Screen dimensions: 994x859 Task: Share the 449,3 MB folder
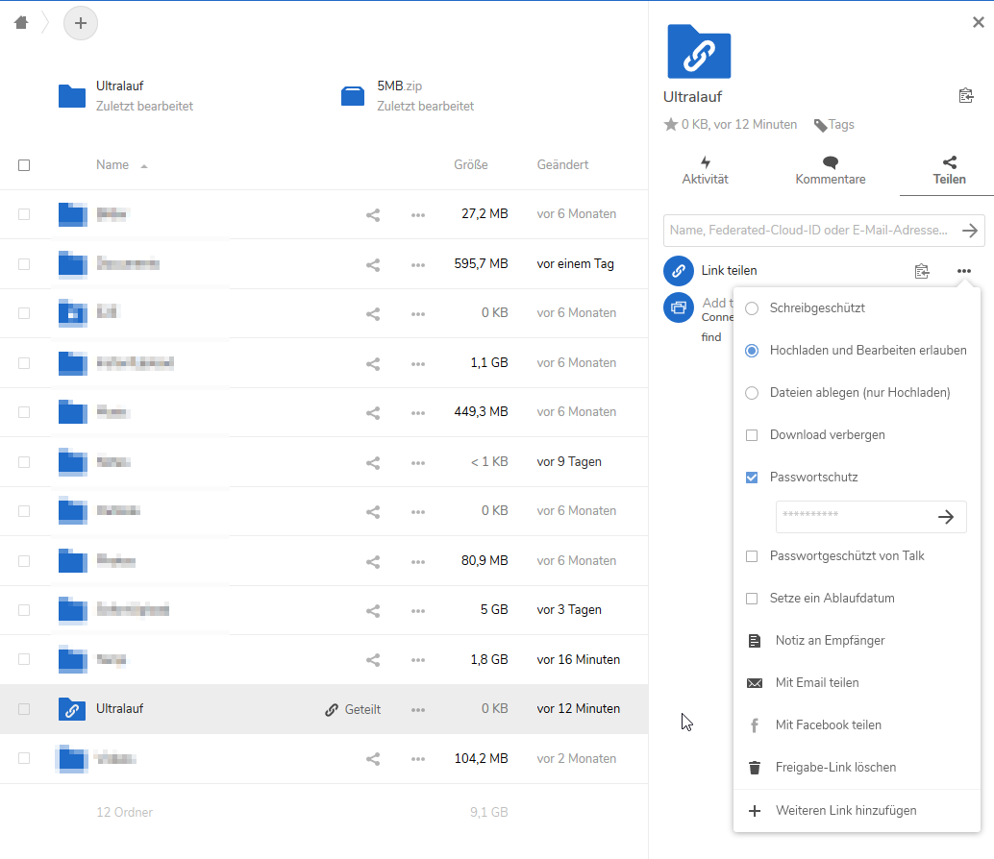(x=373, y=413)
